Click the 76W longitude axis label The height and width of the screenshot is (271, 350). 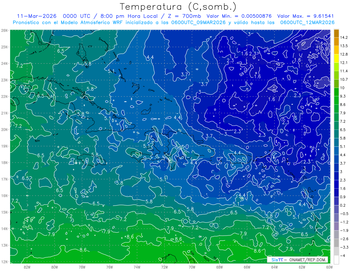(109, 267)
